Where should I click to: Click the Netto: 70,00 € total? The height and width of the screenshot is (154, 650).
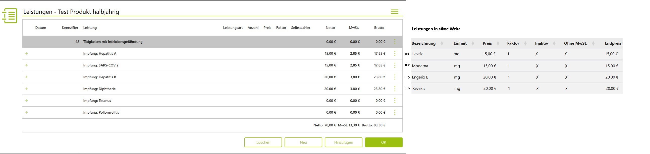pos(324,125)
